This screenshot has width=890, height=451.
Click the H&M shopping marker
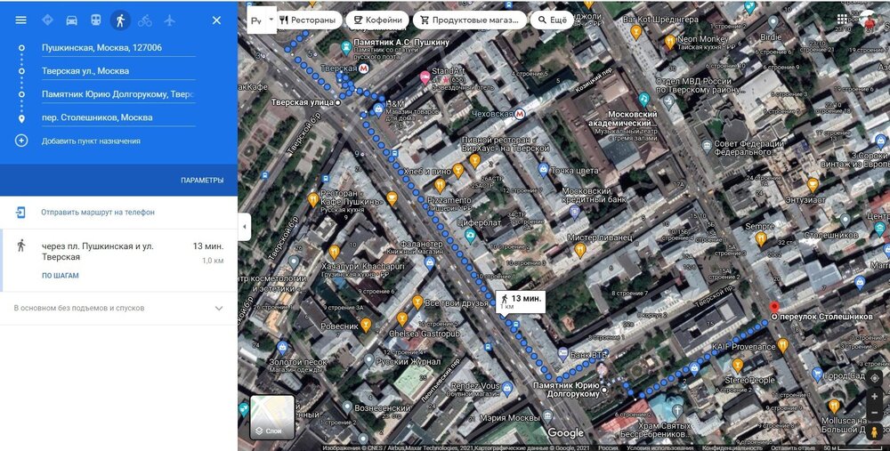[x=378, y=109]
